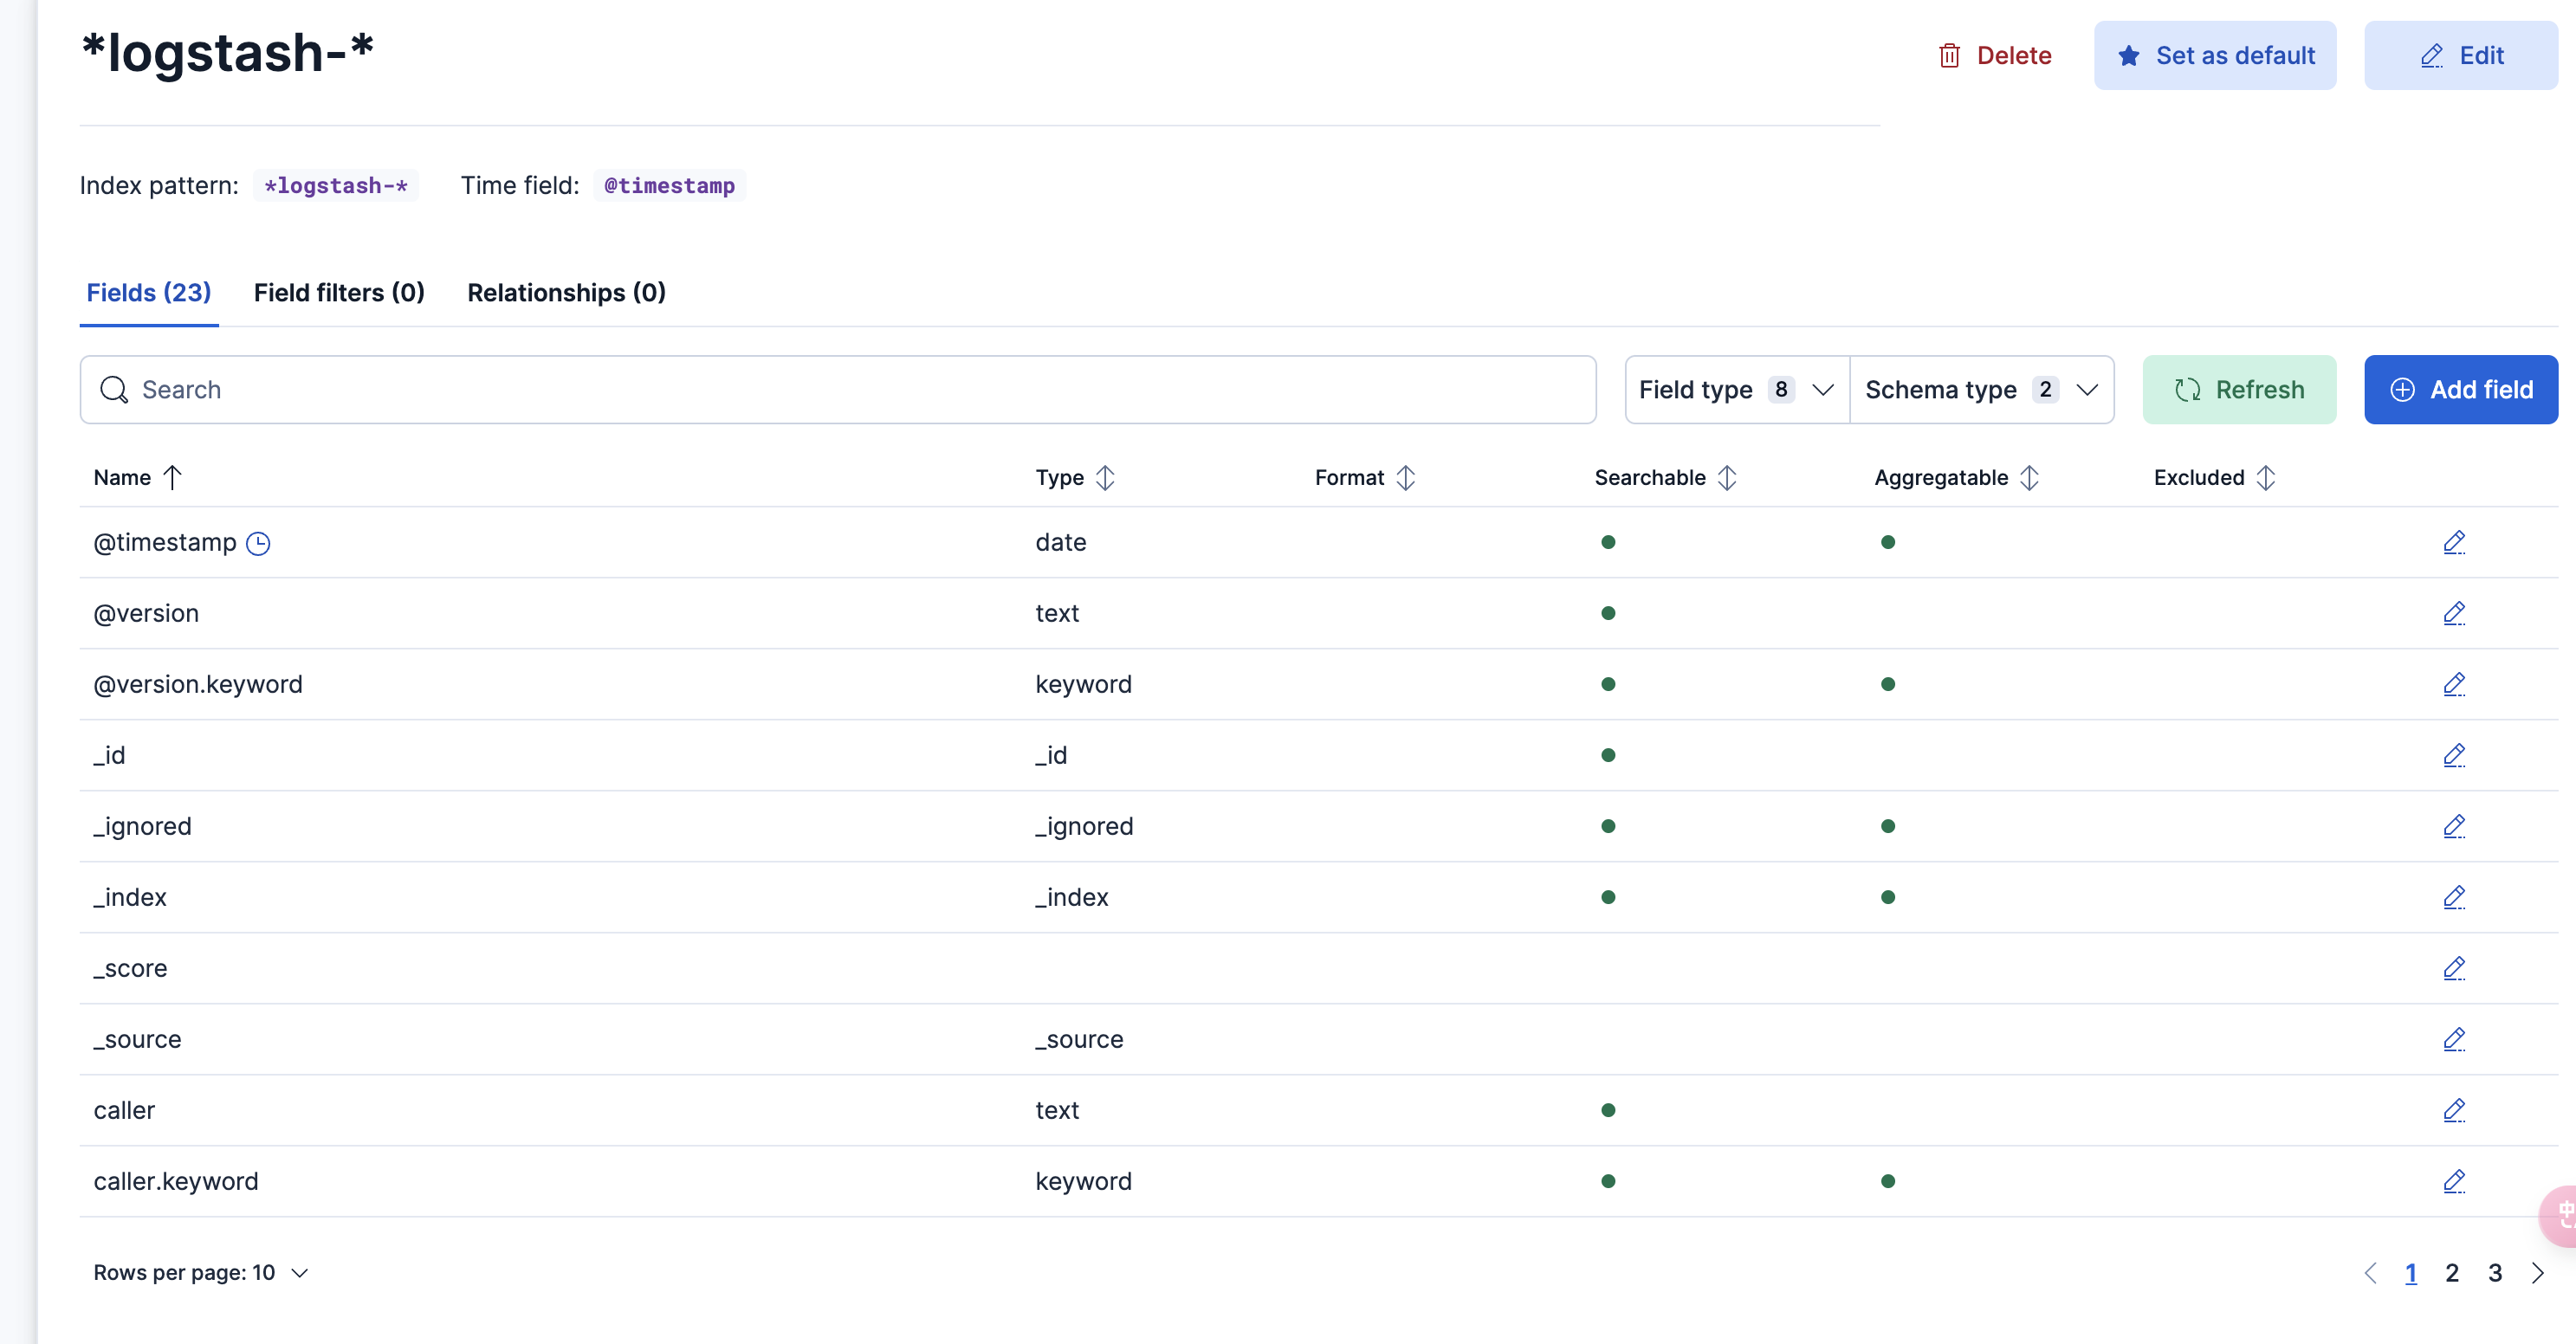Click the Edit data view button
2576x1344 pixels.
tap(2461, 55)
